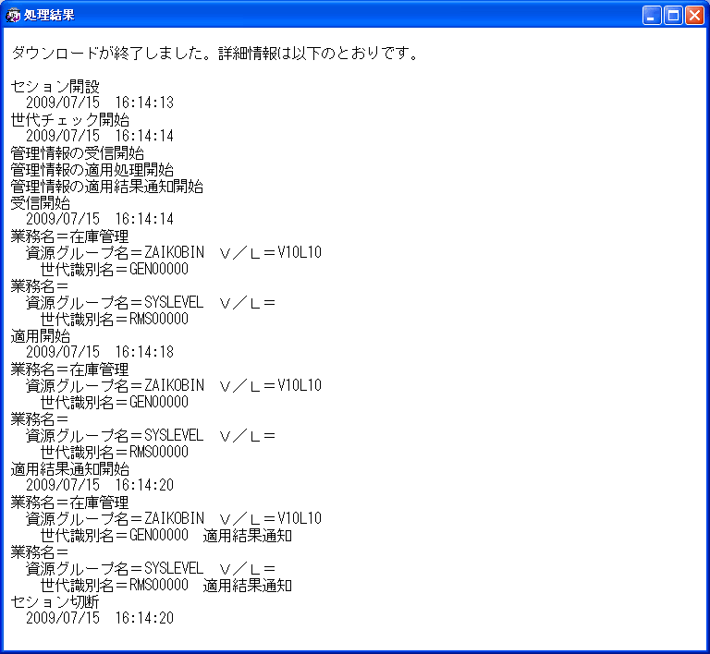
Task: Click the RMS00000 適用結果通知 line
Action: [166, 586]
